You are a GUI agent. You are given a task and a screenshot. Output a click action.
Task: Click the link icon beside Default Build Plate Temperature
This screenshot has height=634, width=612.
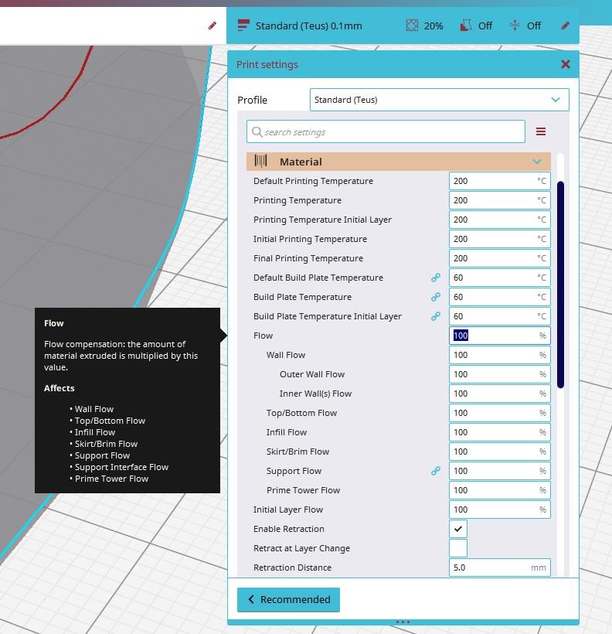(x=436, y=278)
